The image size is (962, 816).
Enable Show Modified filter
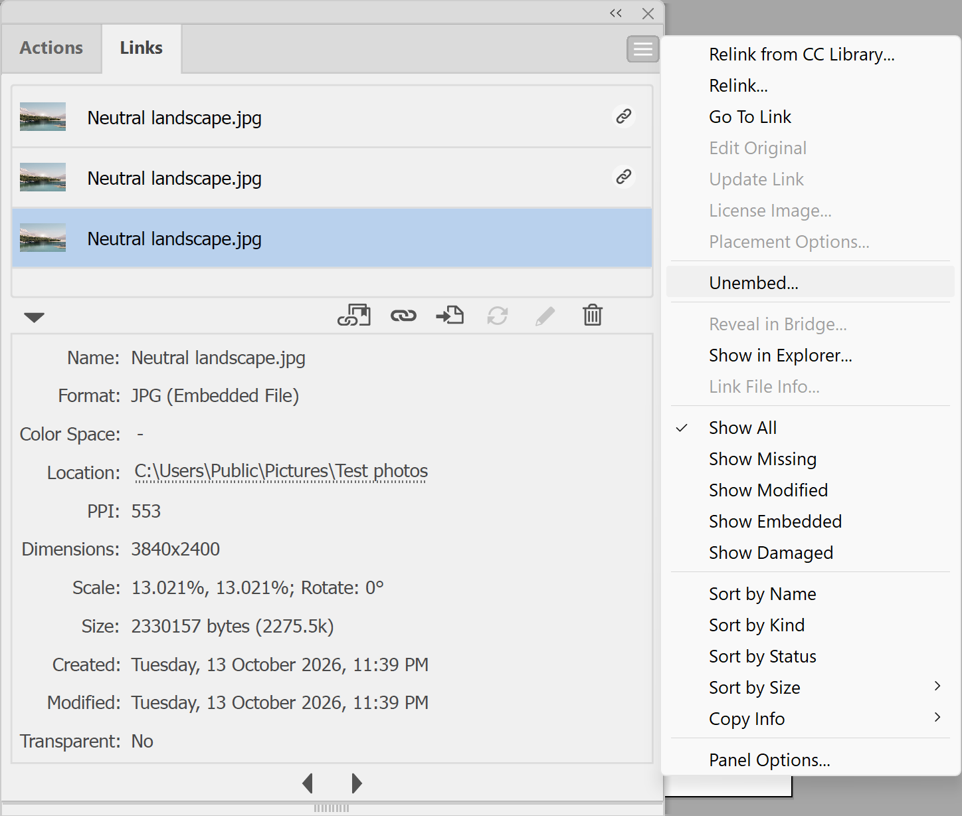811,490
